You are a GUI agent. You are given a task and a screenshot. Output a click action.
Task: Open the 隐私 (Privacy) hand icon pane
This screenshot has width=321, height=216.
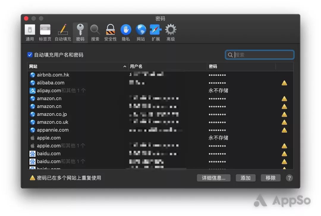point(126,33)
